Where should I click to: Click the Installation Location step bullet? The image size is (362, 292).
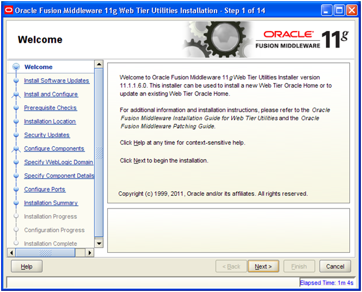(x=16, y=122)
